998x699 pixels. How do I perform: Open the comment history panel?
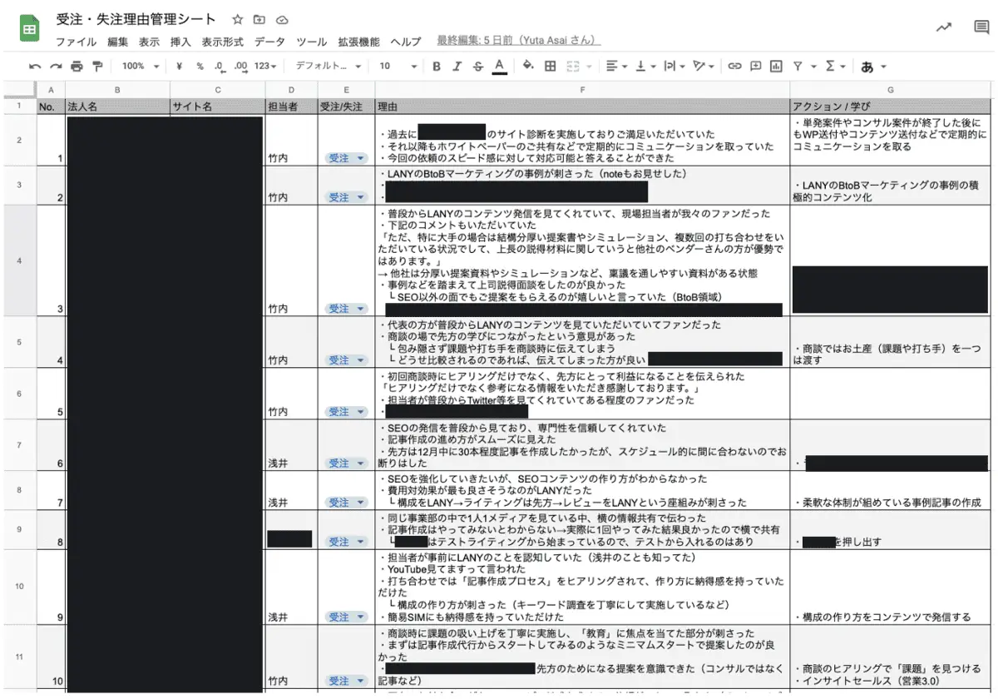coord(981,27)
